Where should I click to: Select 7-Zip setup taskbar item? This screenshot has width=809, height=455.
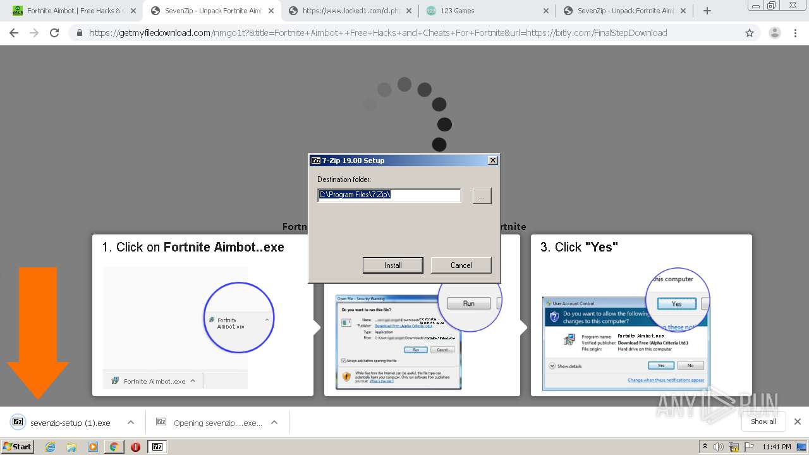(157, 447)
